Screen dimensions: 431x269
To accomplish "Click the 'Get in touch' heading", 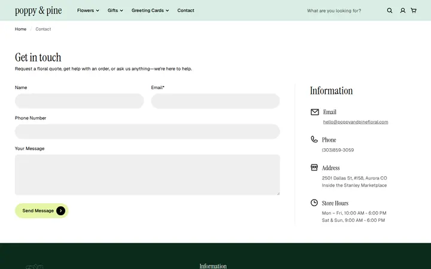I will tap(38, 57).
